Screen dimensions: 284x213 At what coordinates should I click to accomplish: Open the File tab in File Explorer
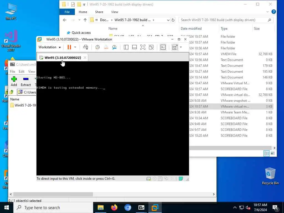click(x=67, y=12)
